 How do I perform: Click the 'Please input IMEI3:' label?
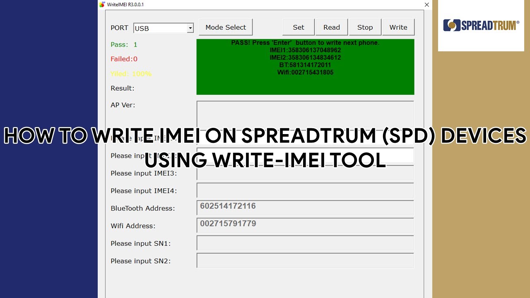tap(144, 173)
